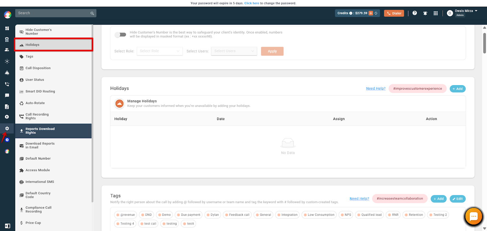Open the settings gear icon in left rail
The height and width of the screenshot is (231, 487).
point(7,128)
